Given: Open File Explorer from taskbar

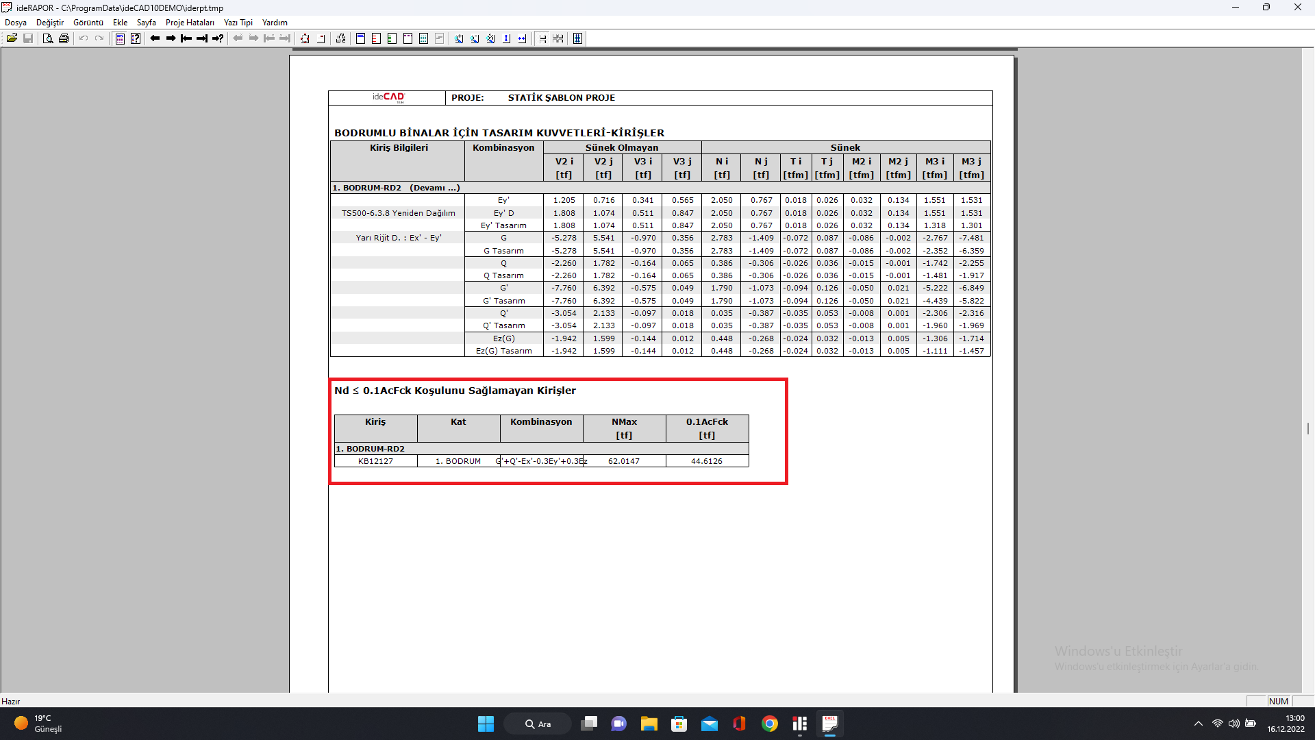Looking at the screenshot, I should [649, 724].
